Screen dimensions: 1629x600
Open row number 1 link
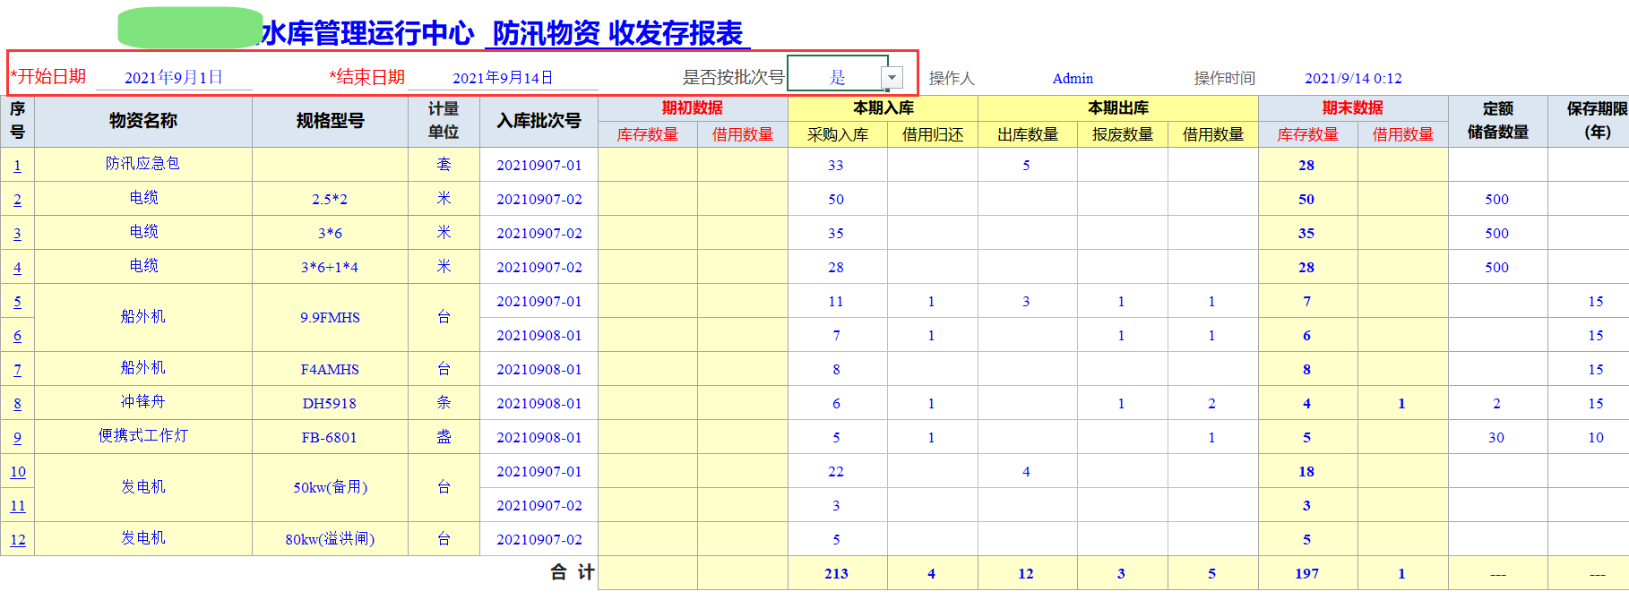coord(17,166)
